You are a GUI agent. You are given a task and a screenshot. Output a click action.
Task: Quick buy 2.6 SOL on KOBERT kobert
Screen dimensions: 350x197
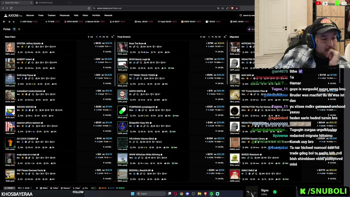[x=107, y=68]
